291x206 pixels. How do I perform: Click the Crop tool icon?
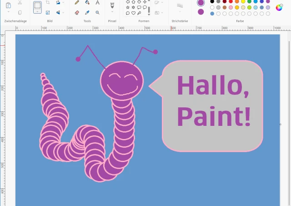tap(48, 2)
